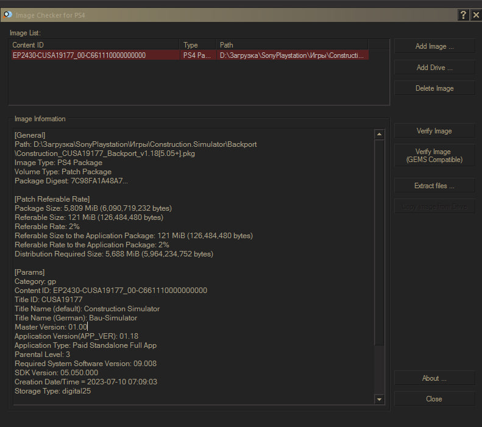Close the Image Checker window
Image resolution: width=482 pixels, height=427 pixels.
(x=476, y=15)
